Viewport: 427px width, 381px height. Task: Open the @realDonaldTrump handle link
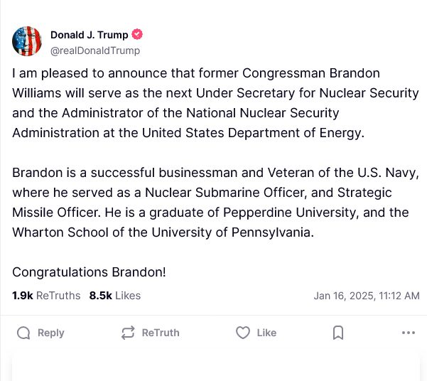tap(95, 50)
